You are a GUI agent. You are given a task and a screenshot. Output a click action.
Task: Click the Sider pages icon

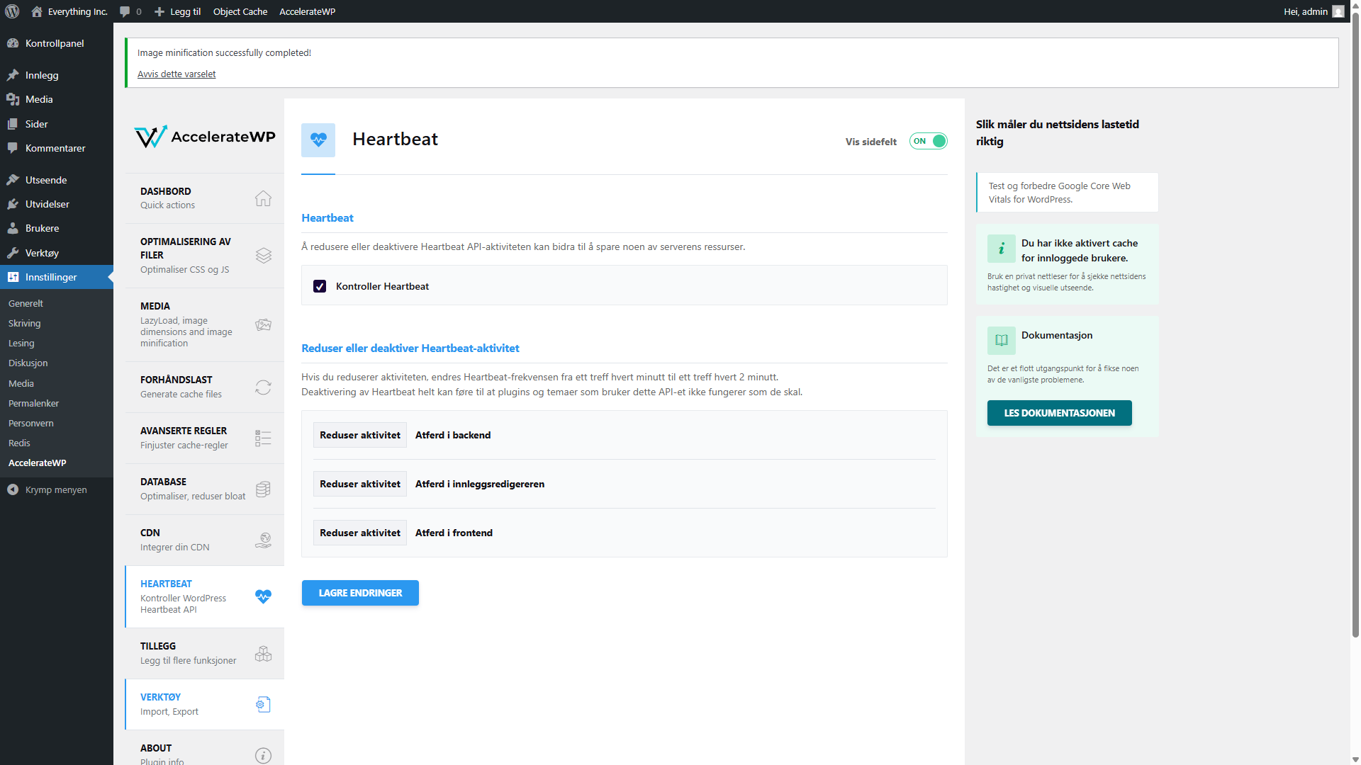[x=13, y=124]
